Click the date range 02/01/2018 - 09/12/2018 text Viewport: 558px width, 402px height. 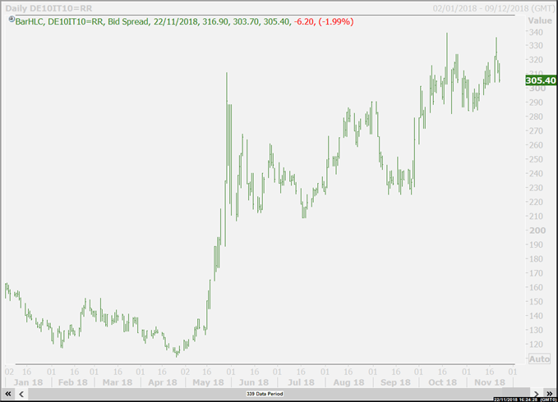[x=493, y=8]
